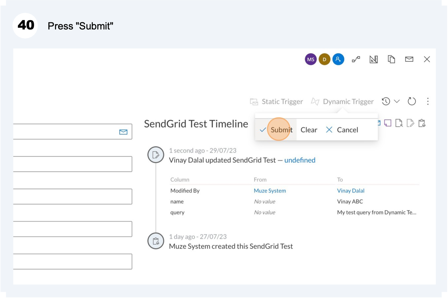Open the 'Muze System' link

click(x=270, y=191)
